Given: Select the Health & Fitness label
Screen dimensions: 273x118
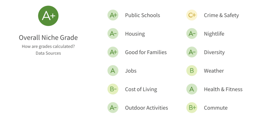Looking at the screenshot, I should 223,89.
